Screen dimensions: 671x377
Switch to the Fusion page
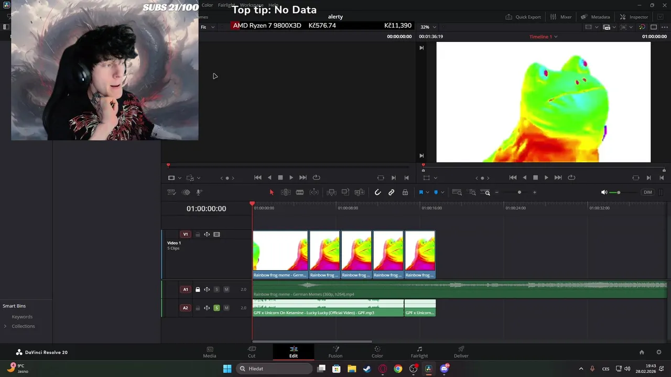pos(335,352)
